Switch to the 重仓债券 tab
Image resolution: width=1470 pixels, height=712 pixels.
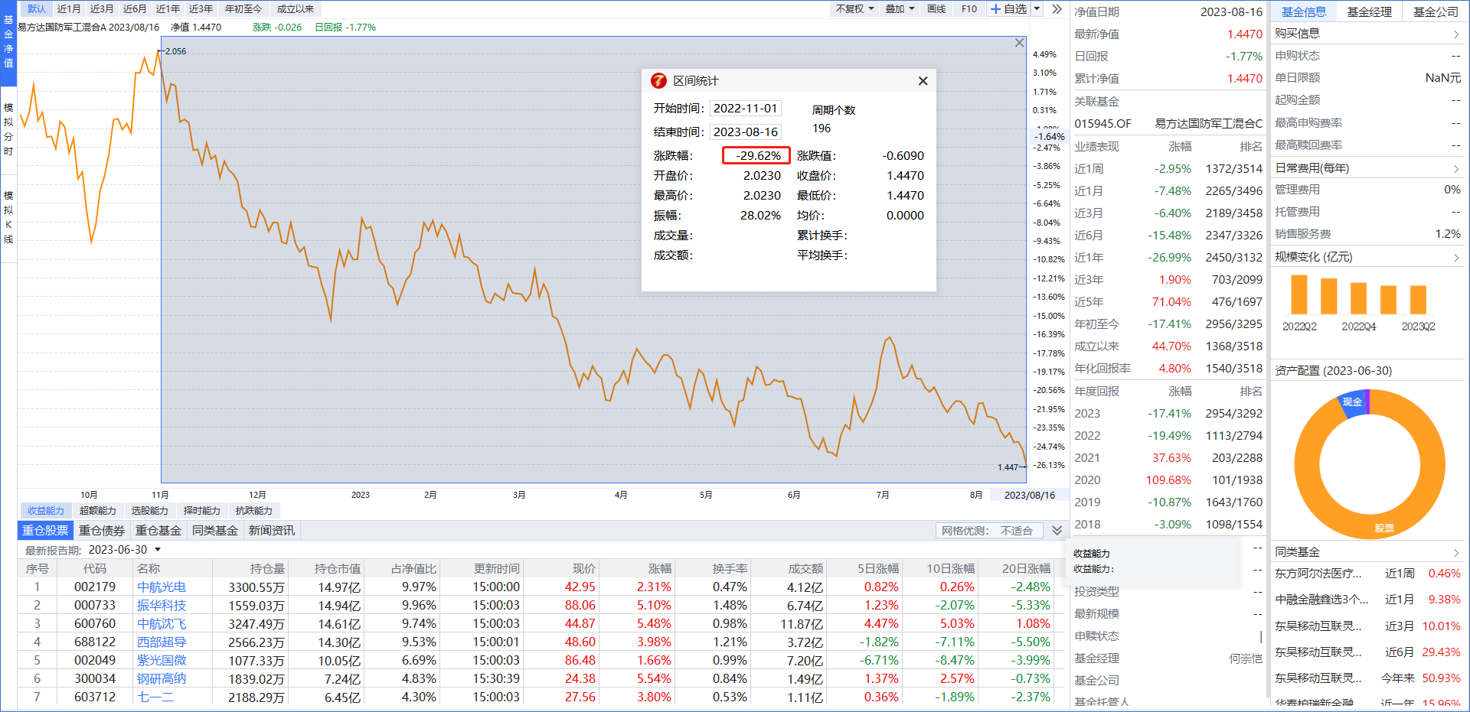(102, 530)
